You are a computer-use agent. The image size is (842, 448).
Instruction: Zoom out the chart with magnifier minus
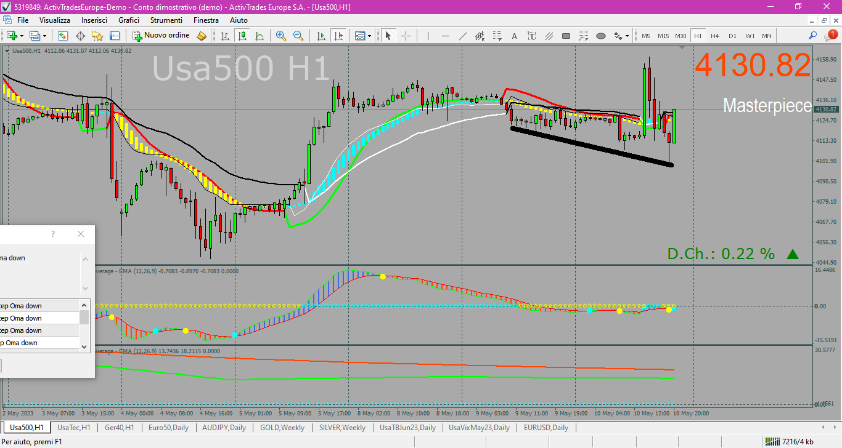[298, 36]
